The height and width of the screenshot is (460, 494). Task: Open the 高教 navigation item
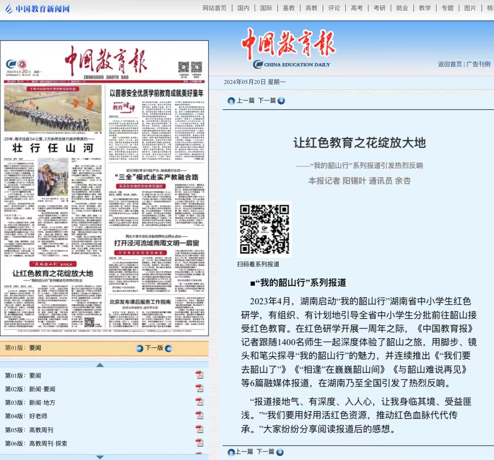click(x=311, y=8)
